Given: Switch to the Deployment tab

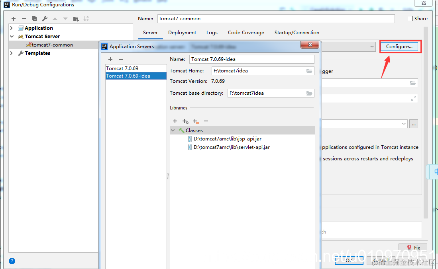Looking at the screenshot, I should click(x=182, y=33).
